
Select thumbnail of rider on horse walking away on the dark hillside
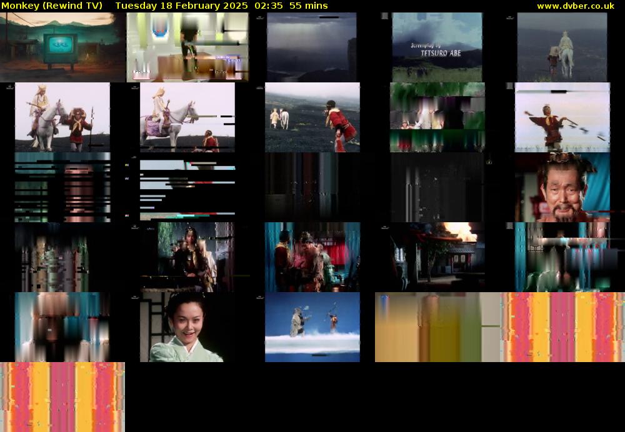coord(562,47)
